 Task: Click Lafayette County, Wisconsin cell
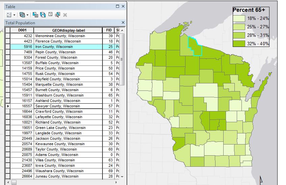point(68,117)
